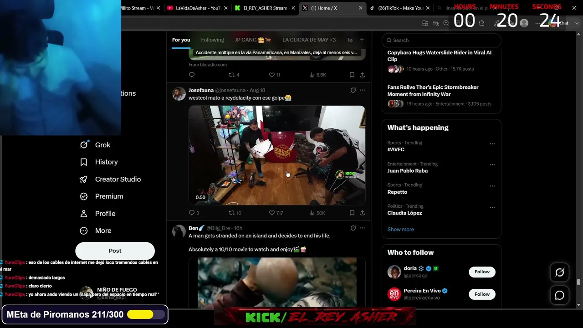Image resolution: width=583 pixels, height=328 pixels.
Task: Open Josefauna's profile name link
Action: pos(201,90)
